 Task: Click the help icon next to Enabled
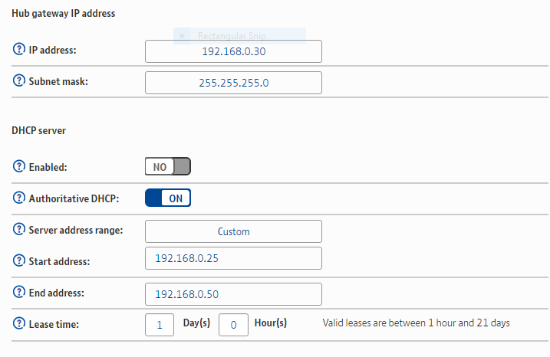(19, 166)
